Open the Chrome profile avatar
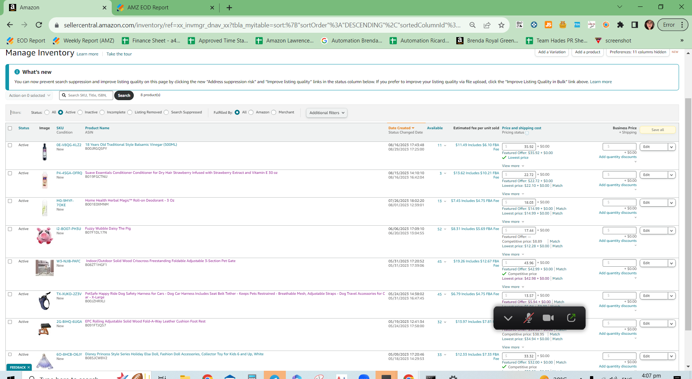The image size is (692, 379). click(x=649, y=24)
